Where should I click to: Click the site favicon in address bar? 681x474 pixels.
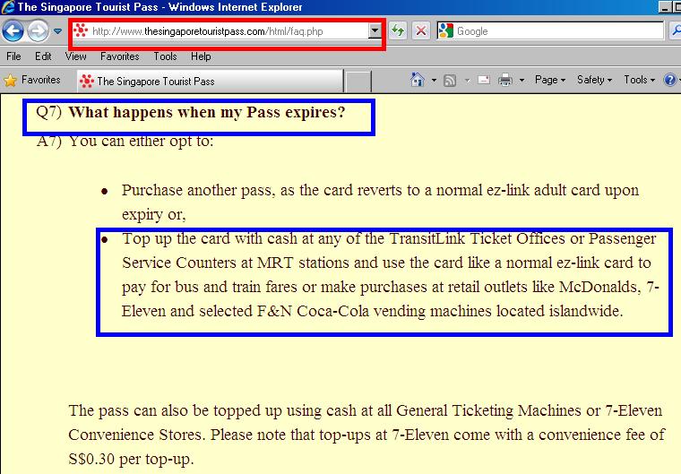coord(81,30)
